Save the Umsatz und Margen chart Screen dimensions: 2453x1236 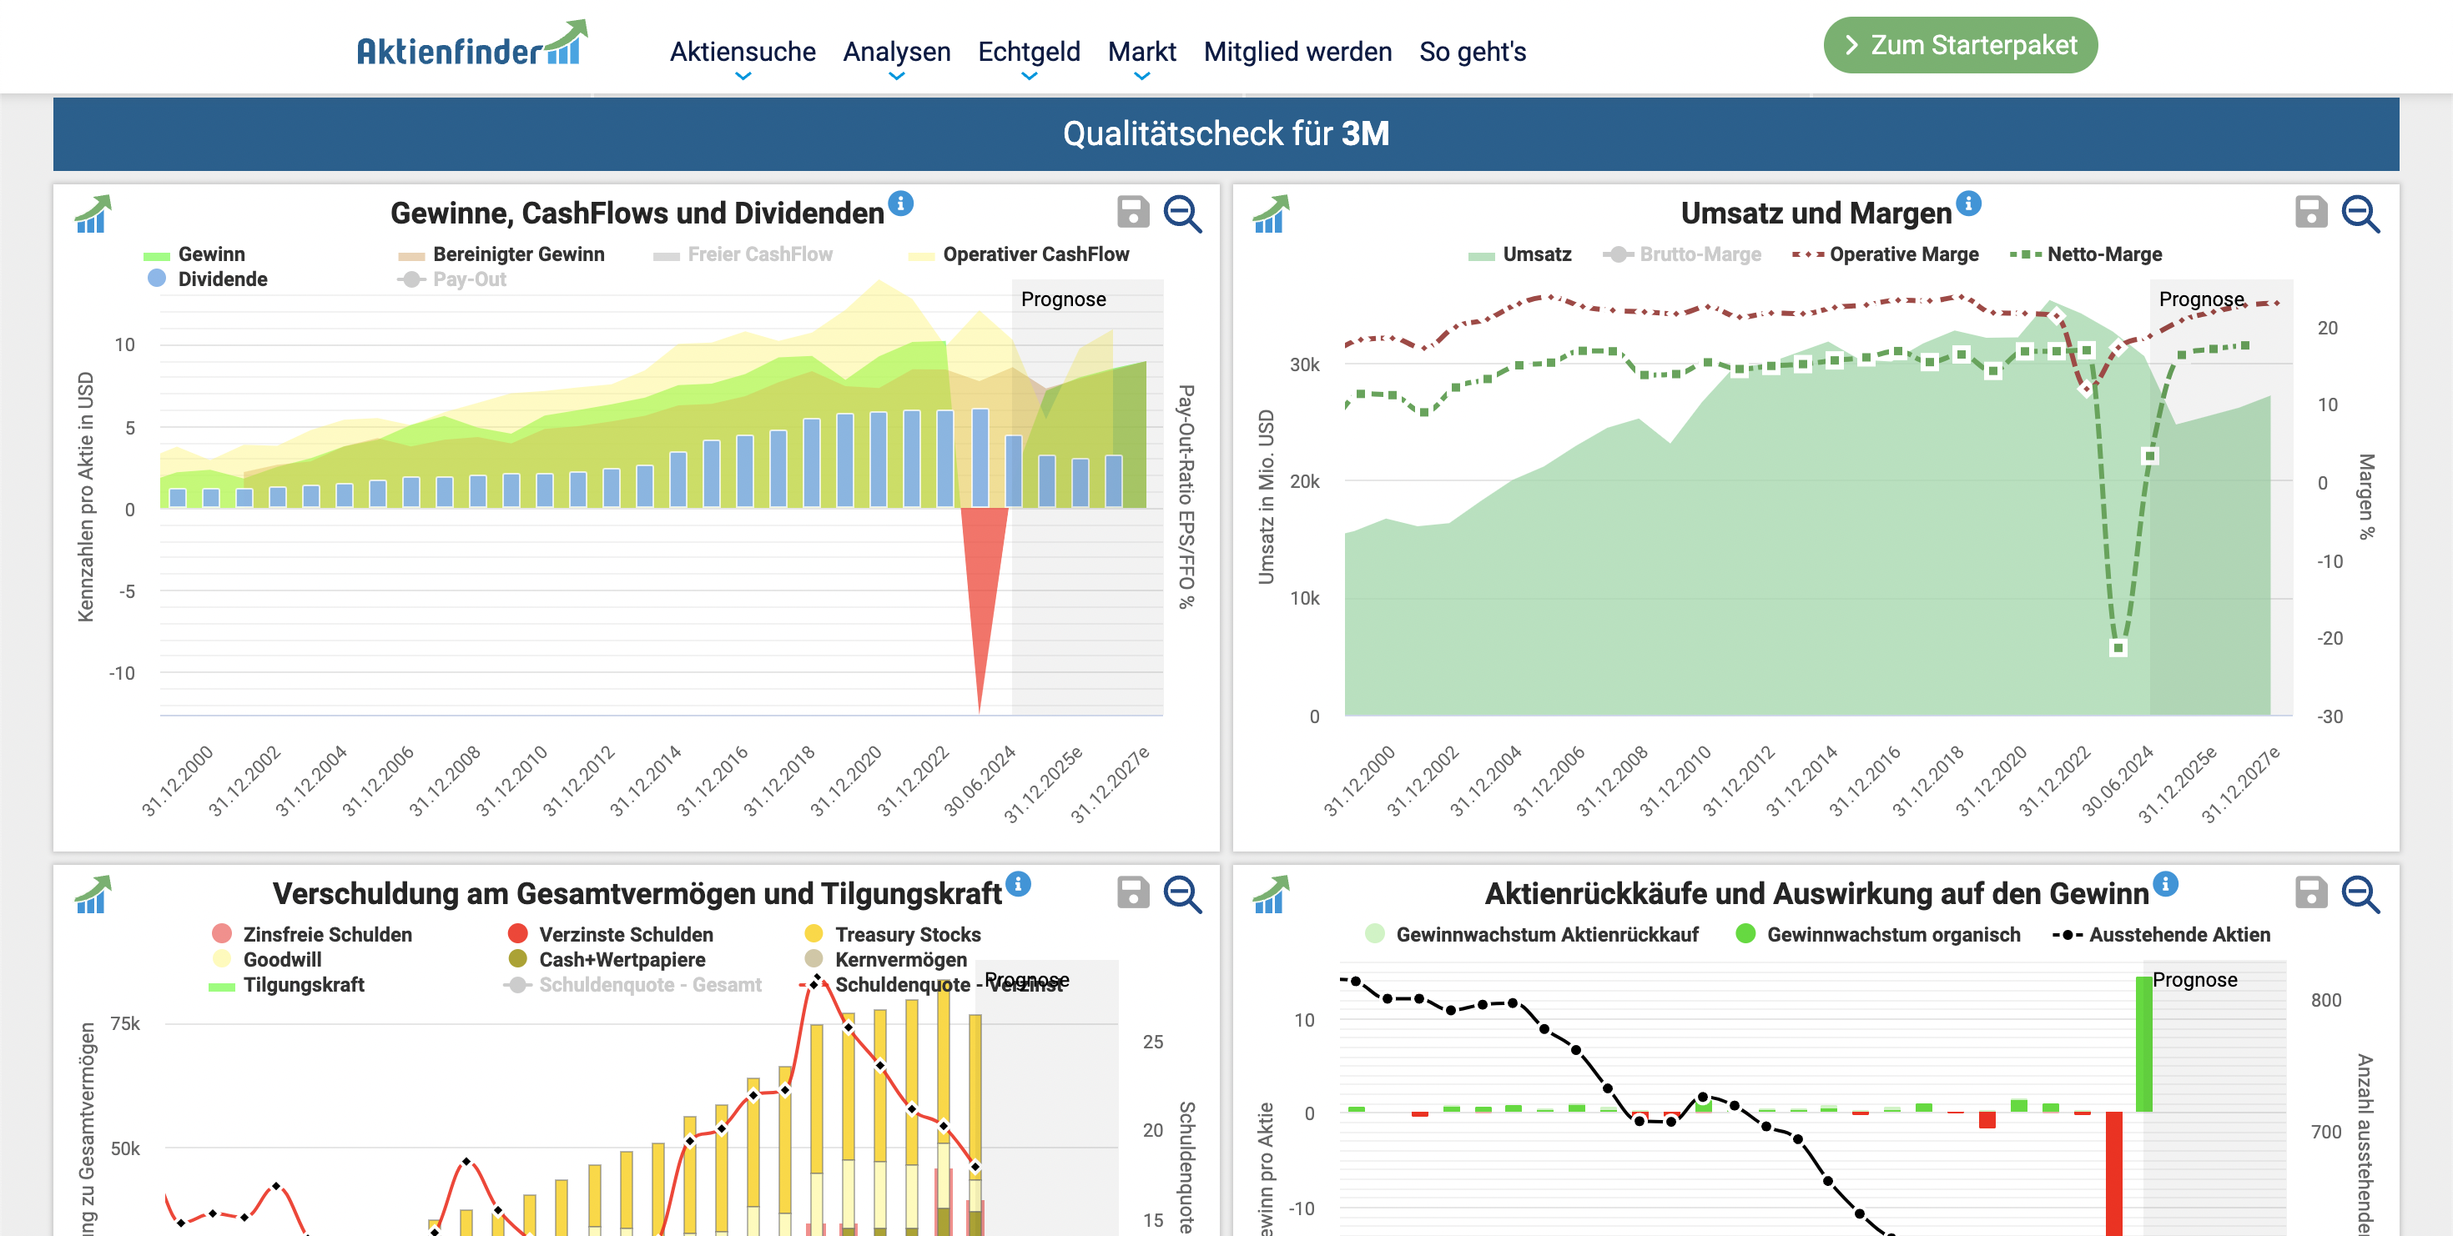pyautogui.click(x=2311, y=211)
